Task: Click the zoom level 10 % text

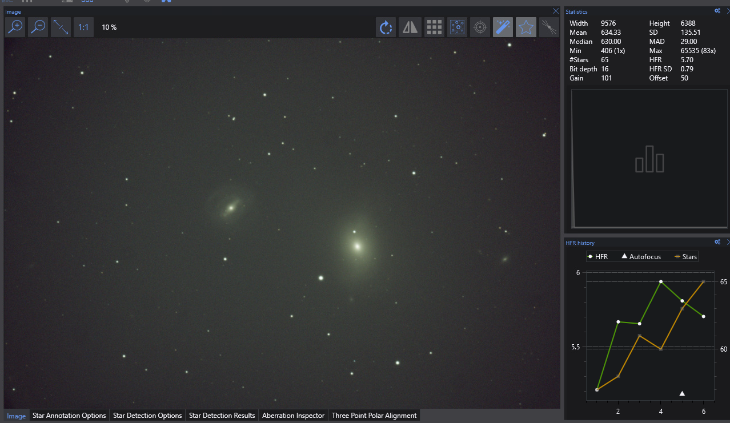Action: click(109, 27)
